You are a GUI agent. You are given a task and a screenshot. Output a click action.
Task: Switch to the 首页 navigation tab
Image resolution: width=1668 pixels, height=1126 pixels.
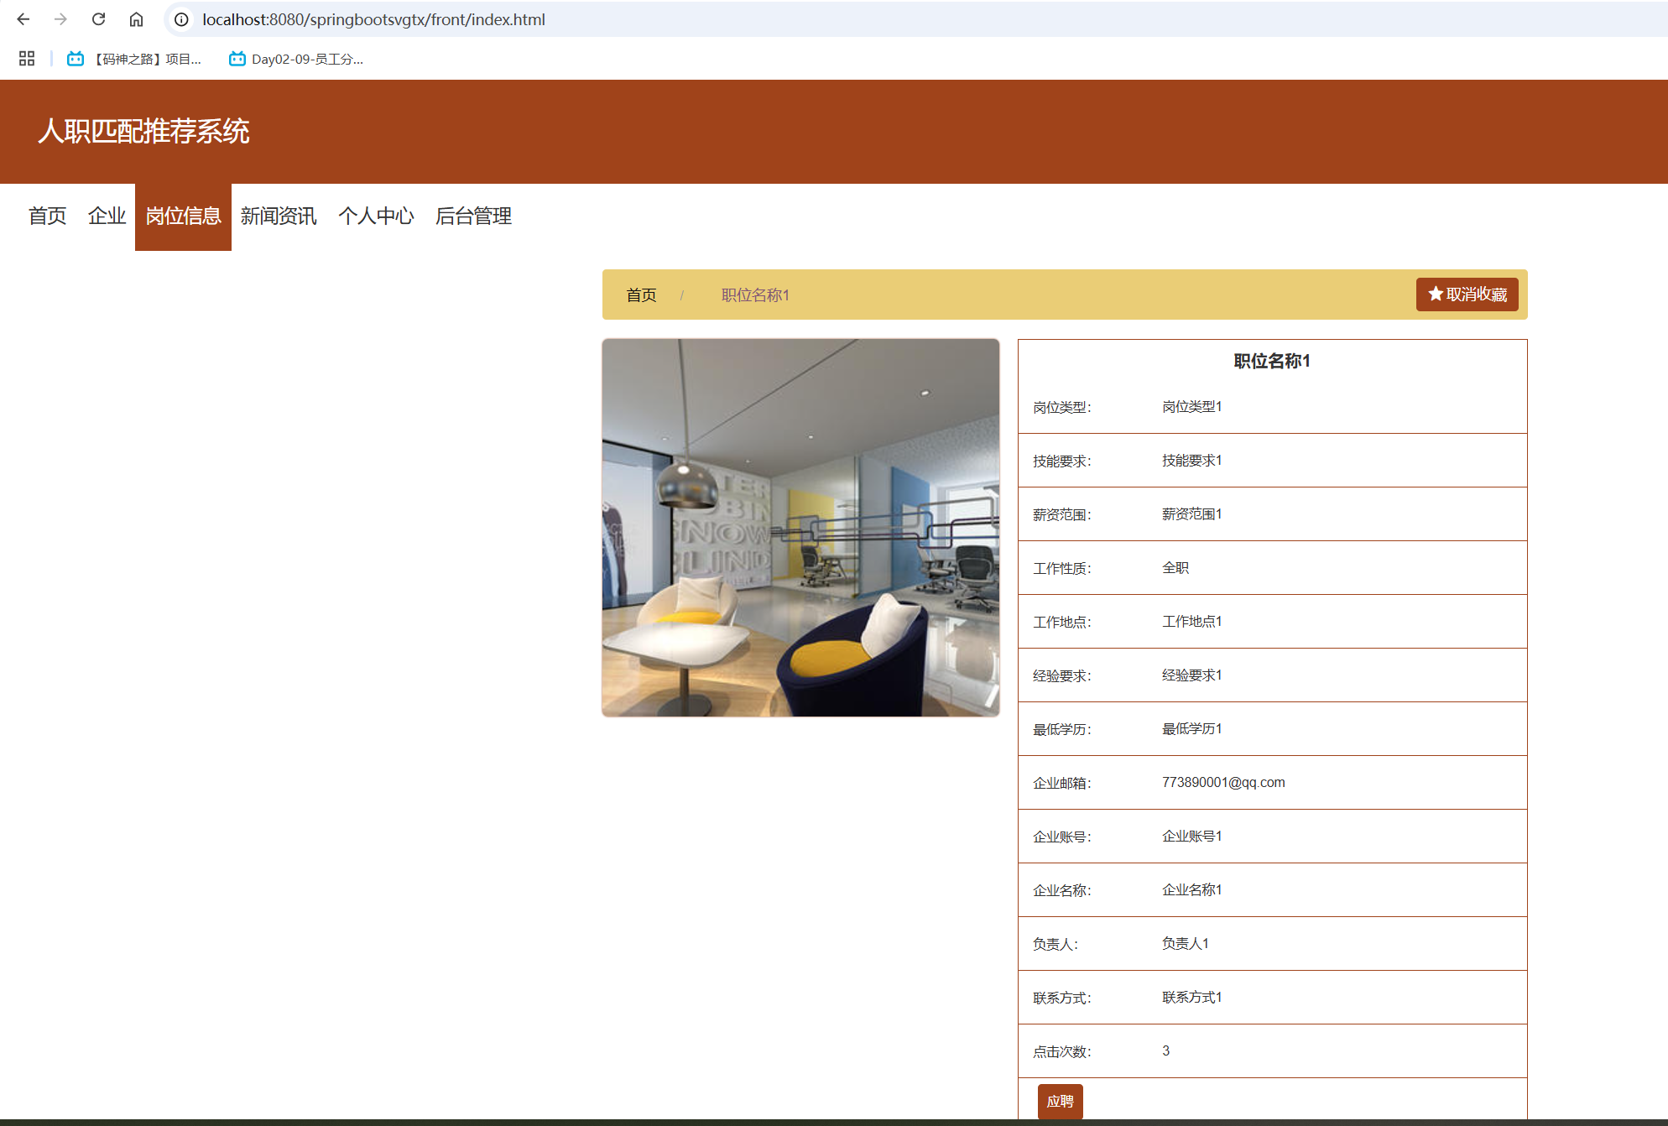pyautogui.click(x=47, y=216)
